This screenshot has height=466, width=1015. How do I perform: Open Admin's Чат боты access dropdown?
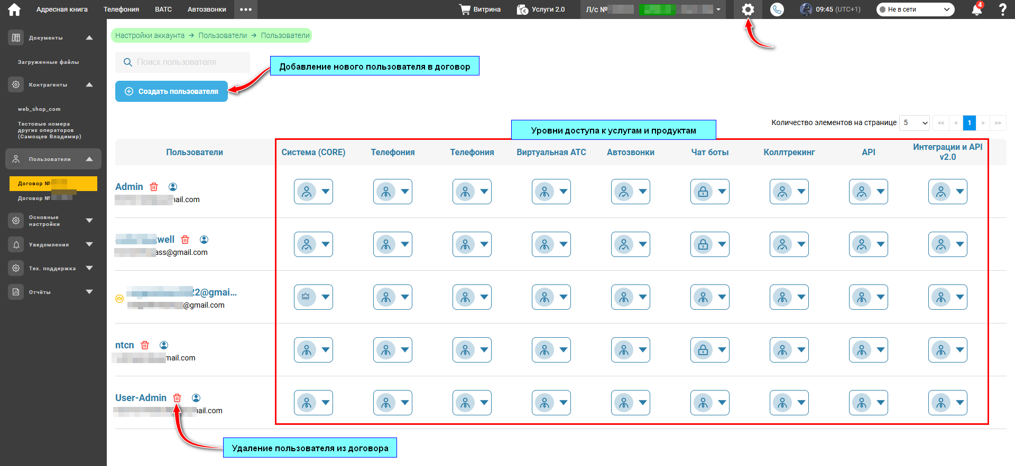click(x=710, y=192)
